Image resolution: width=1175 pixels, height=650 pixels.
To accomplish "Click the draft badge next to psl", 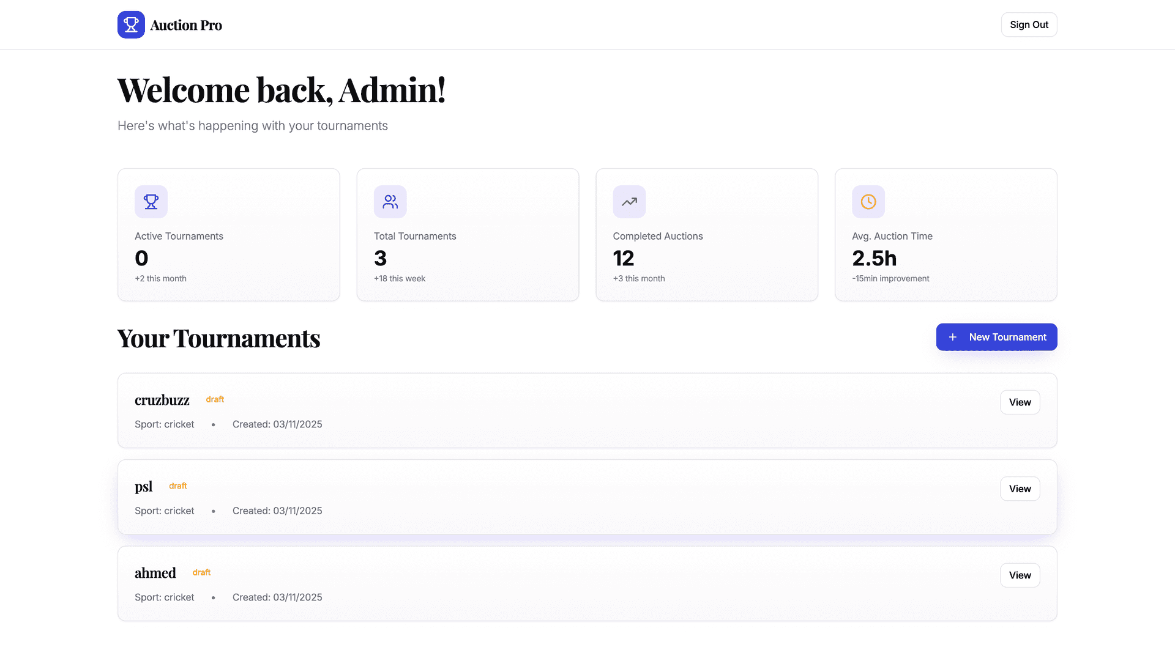I will 177,486.
